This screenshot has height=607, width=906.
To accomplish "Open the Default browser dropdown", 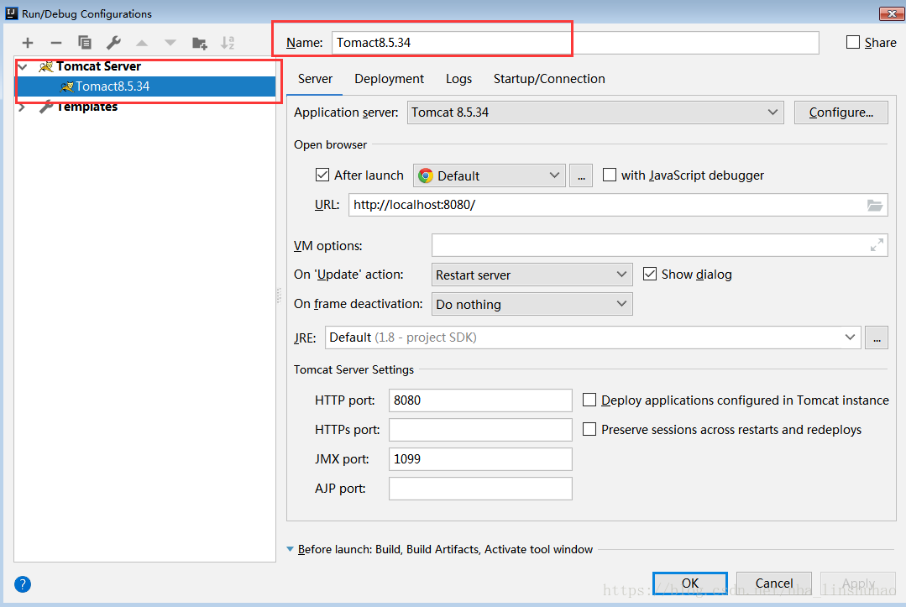I will [490, 175].
